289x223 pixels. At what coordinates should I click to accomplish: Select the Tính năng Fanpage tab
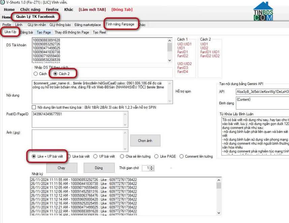(120, 24)
